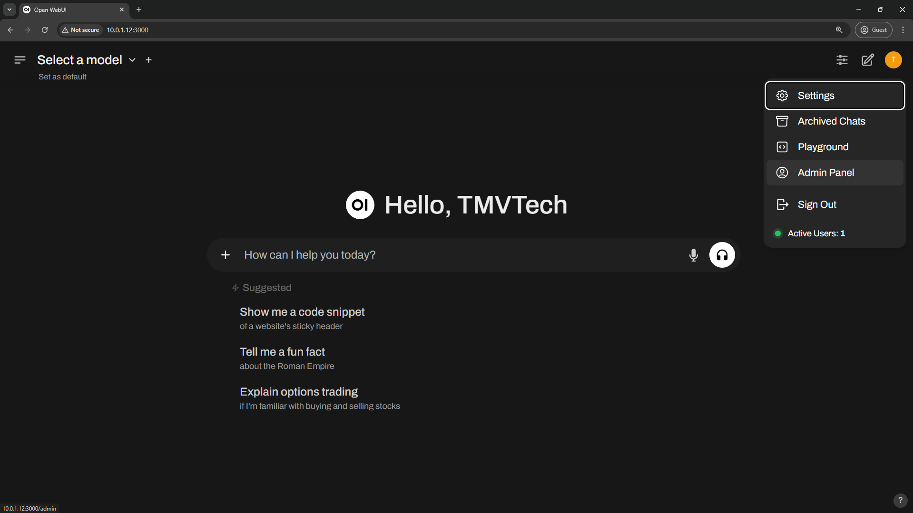The width and height of the screenshot is (913, 513).
Task: Open chat controls with the sliders icon
Action: pyautogui.click(x=842, y=60)
